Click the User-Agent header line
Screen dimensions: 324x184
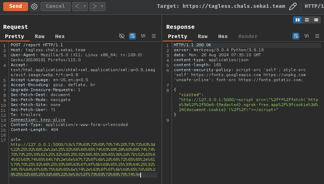(x=77, y=57)
